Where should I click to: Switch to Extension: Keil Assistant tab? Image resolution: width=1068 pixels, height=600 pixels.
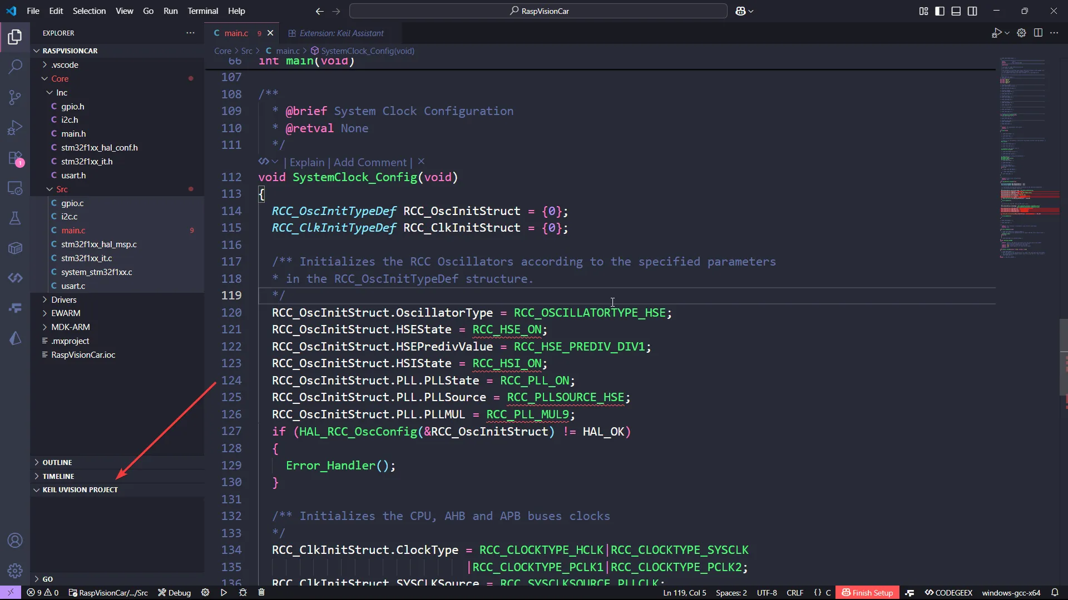341,33
